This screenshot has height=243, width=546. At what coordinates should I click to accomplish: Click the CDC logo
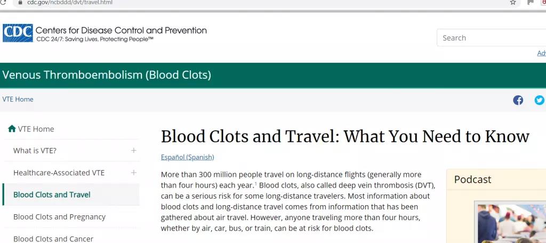(18, 33)
